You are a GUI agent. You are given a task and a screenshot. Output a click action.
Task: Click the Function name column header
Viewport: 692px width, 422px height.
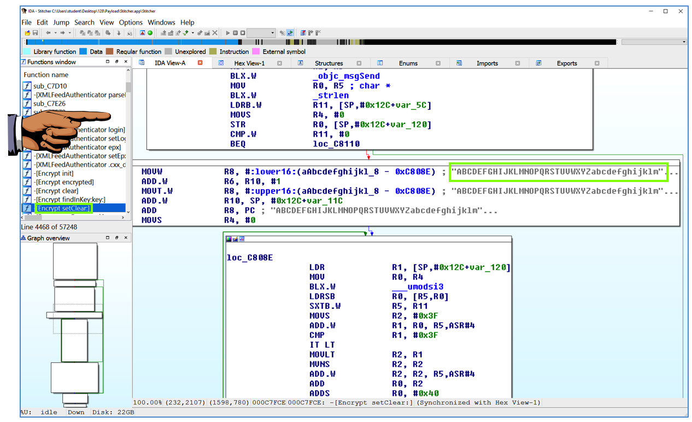pos(46,75)
